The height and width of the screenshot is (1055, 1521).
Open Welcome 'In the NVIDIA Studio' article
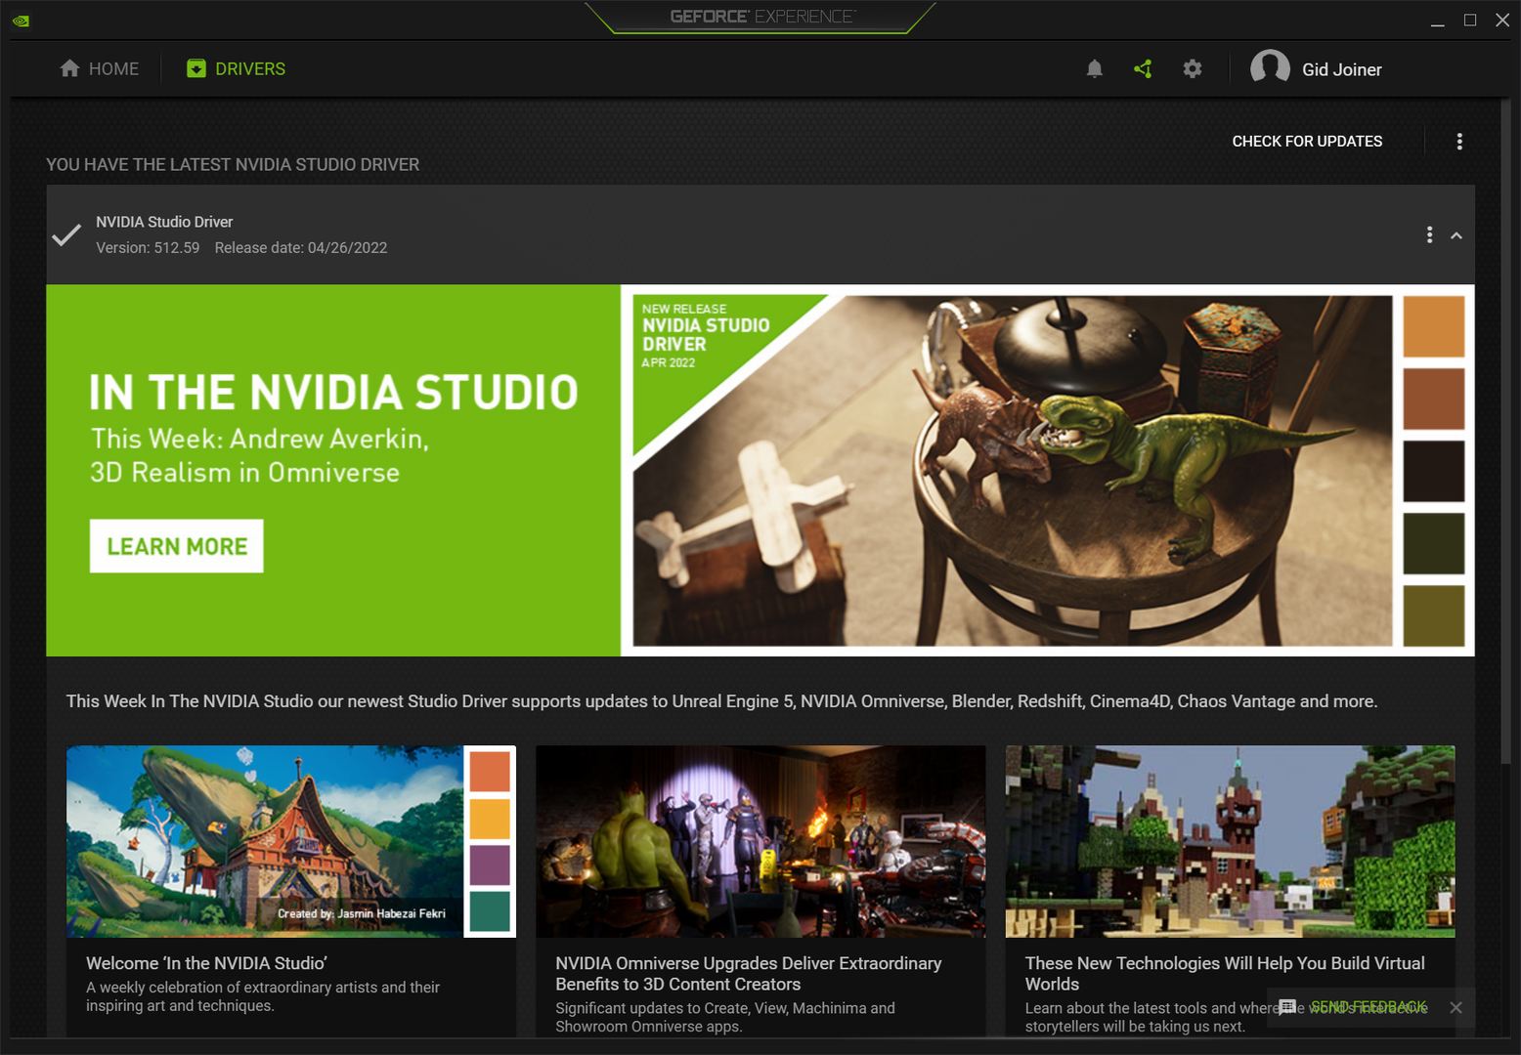coord(206,963)
